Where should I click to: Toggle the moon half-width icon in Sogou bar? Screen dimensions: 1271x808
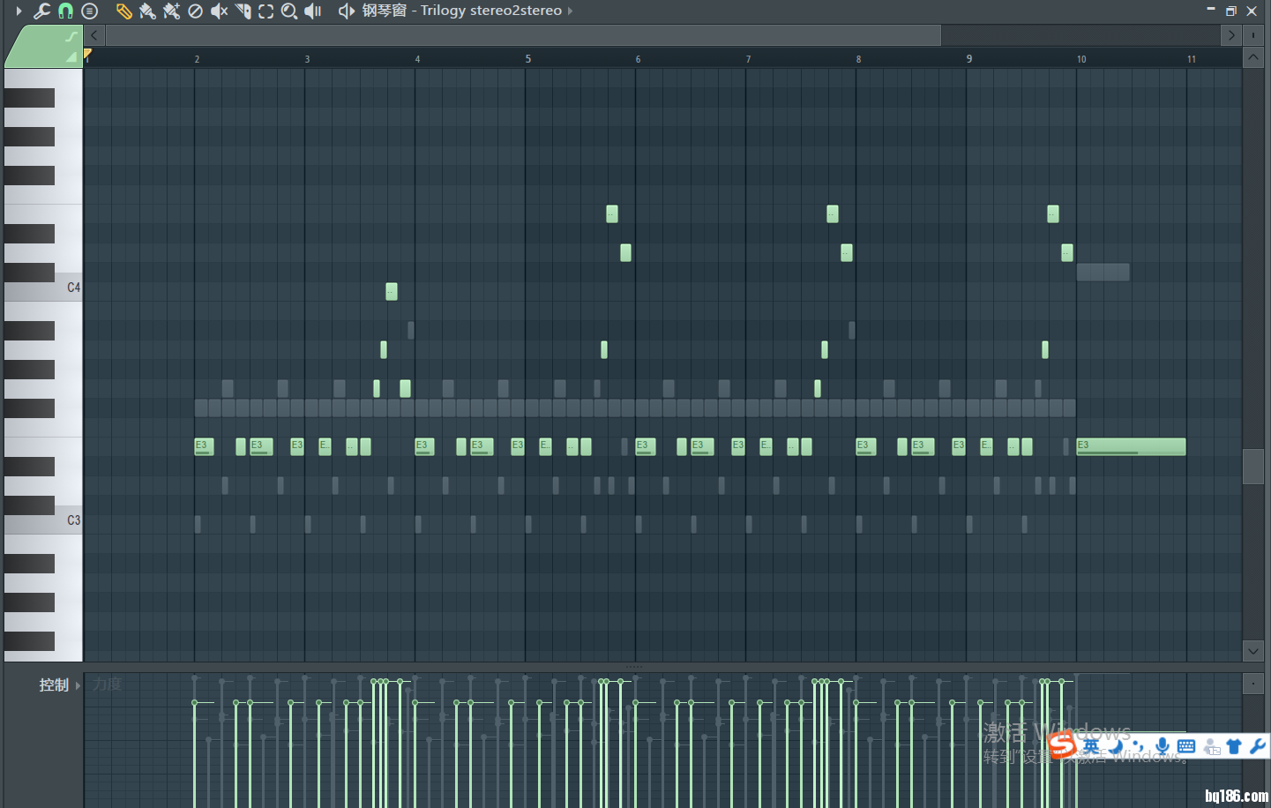click(1117, 746)
